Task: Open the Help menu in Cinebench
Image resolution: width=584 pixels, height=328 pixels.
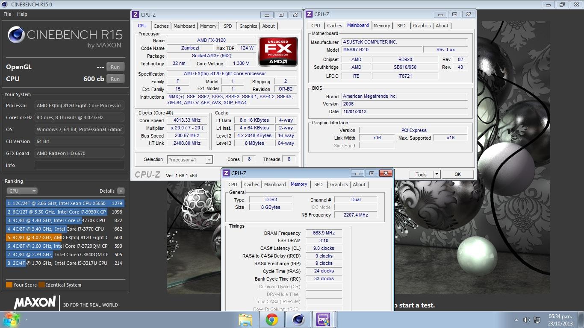Action: (x=22, y=14)
